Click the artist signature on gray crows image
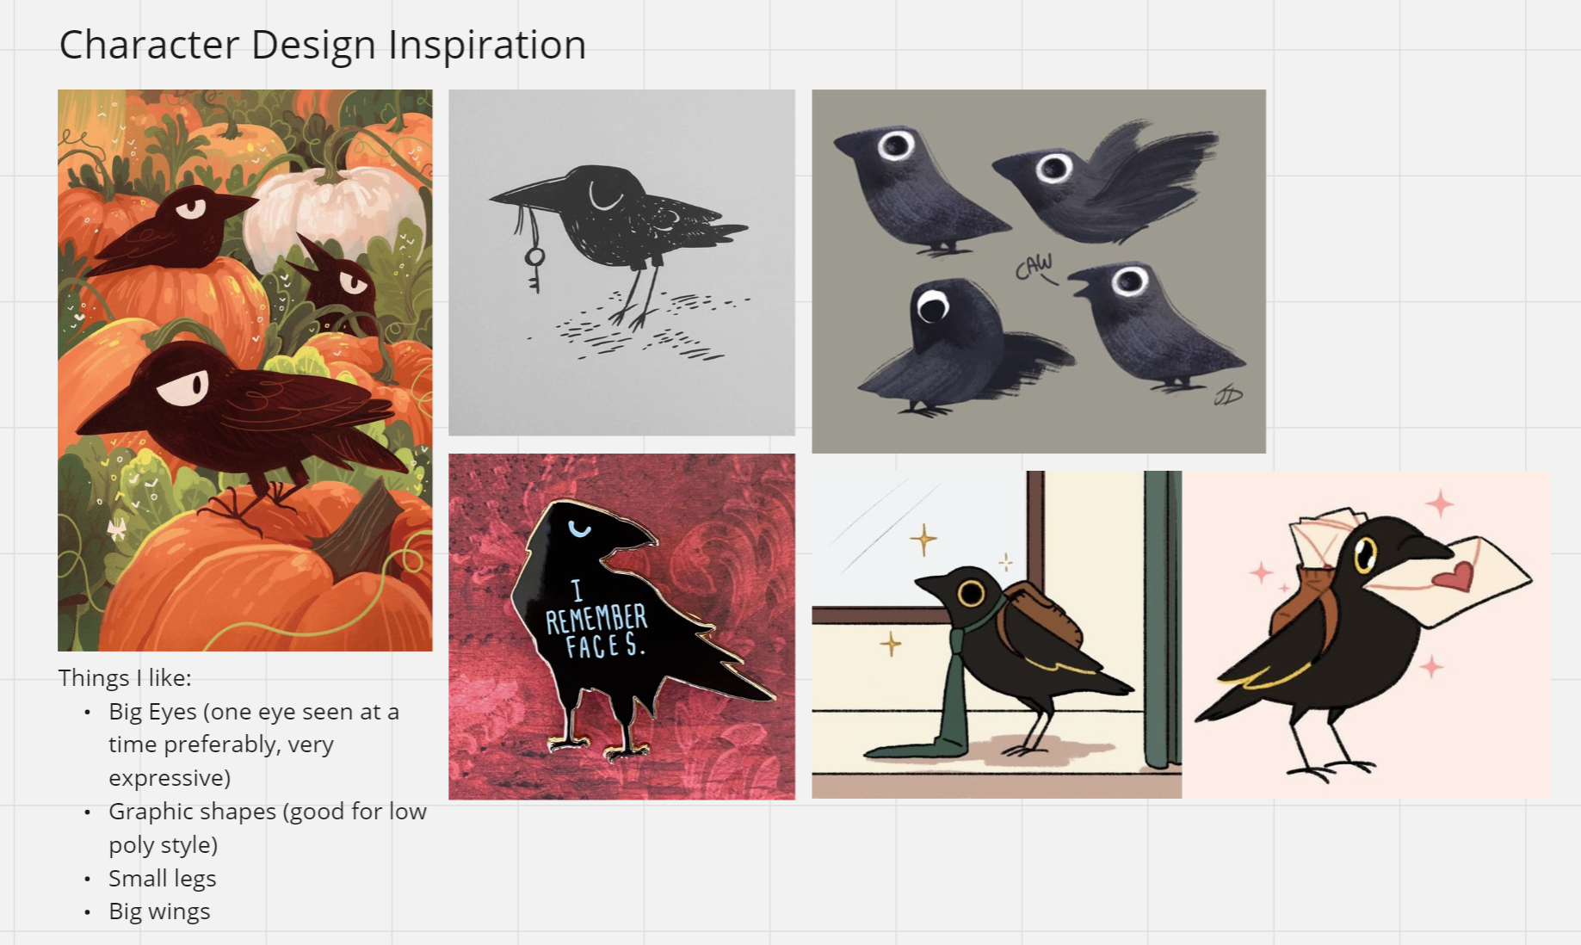This screenshot has height=945, width=1581. 1228,394
